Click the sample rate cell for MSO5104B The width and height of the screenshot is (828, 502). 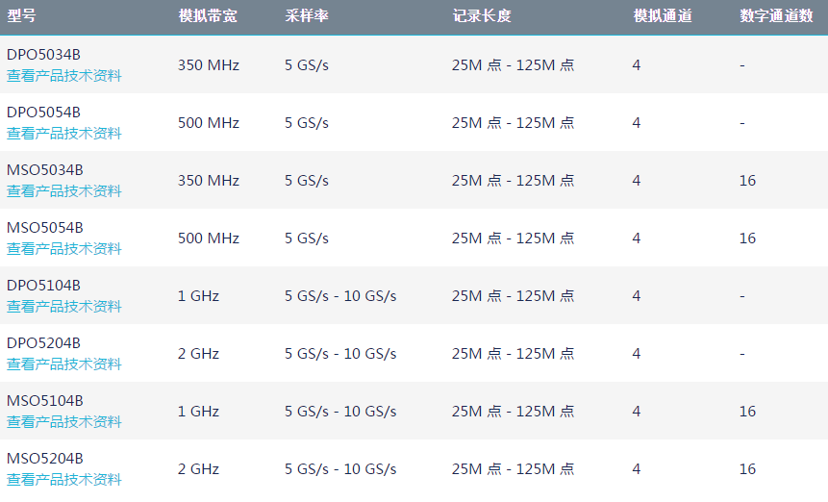[x=340, y=412]
